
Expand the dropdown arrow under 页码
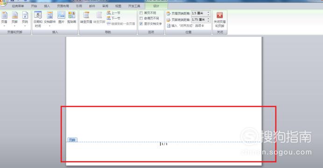[x=25, y=26]
